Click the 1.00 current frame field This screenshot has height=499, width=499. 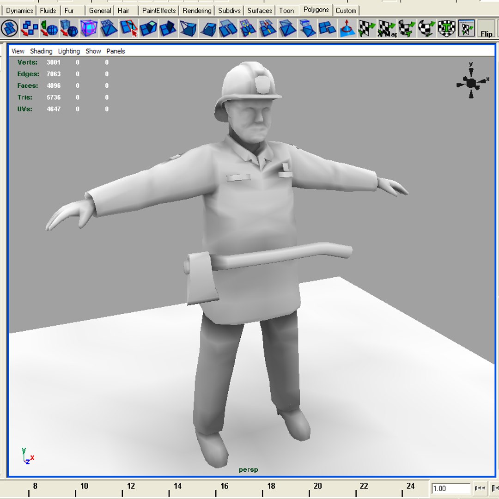tap(451, 488)
